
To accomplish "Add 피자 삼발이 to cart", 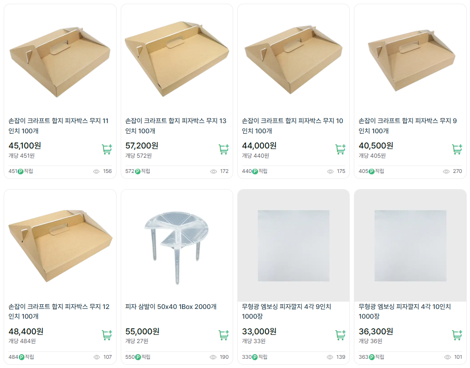I will pyautogui.click(x=223, y=335).
